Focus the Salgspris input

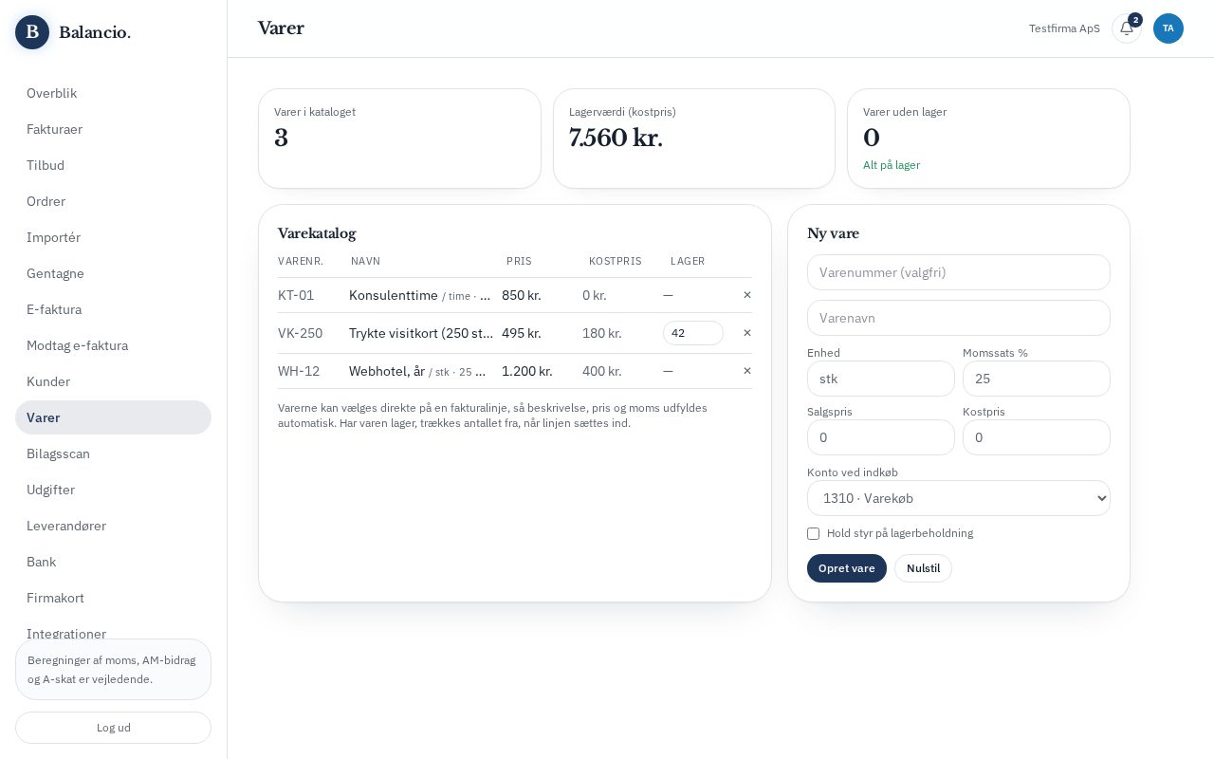coord(881,437)
